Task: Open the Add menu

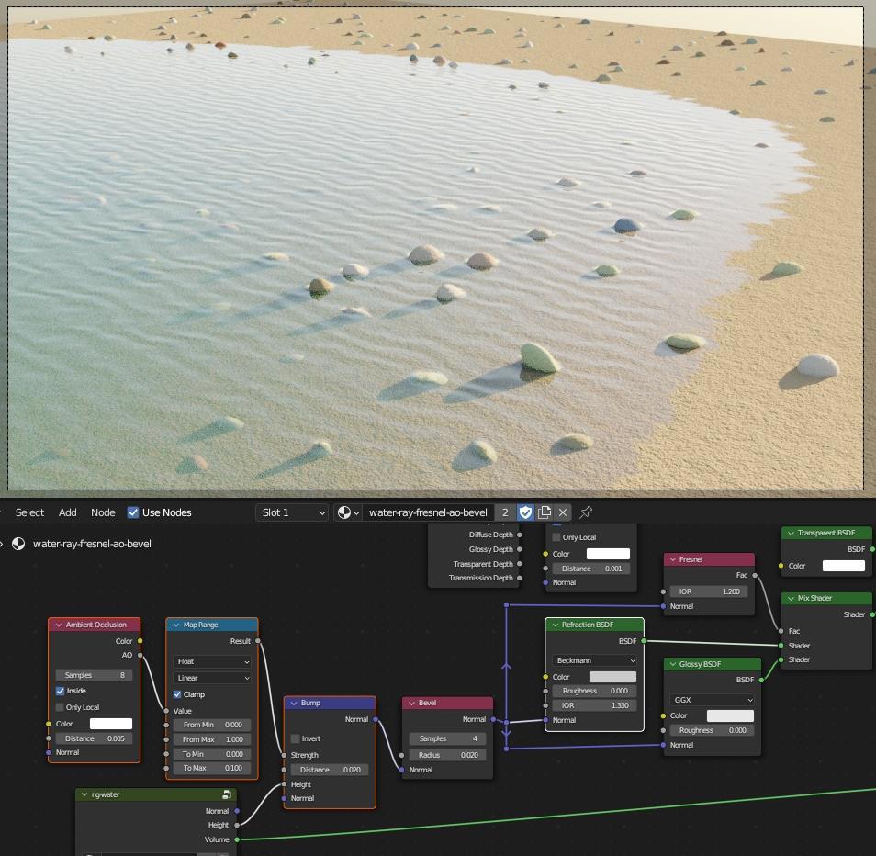Action: [x=68, y=512]
